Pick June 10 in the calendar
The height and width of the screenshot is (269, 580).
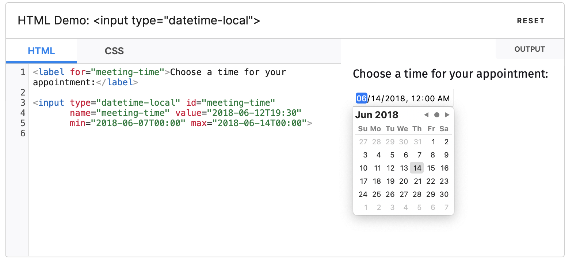363,168
